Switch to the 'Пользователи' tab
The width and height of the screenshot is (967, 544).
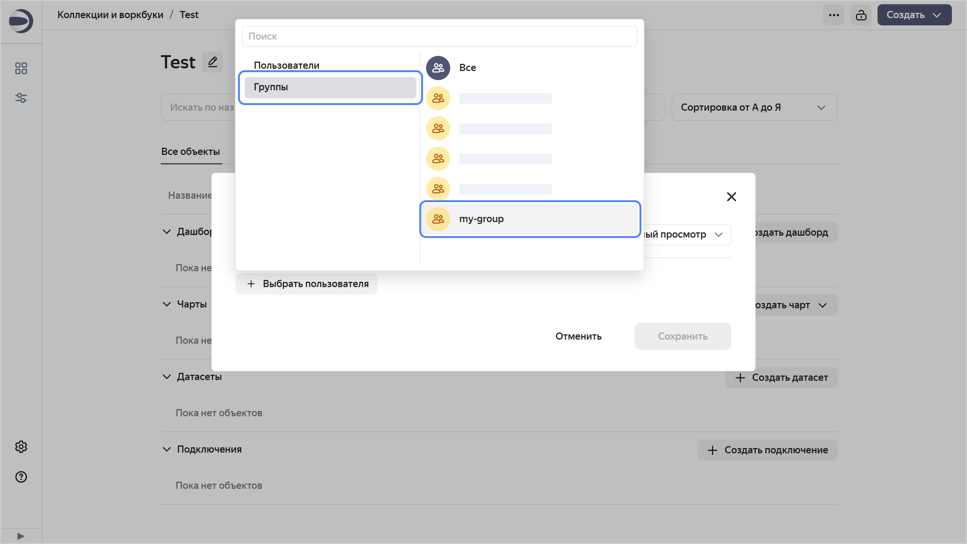coord(286,65)
